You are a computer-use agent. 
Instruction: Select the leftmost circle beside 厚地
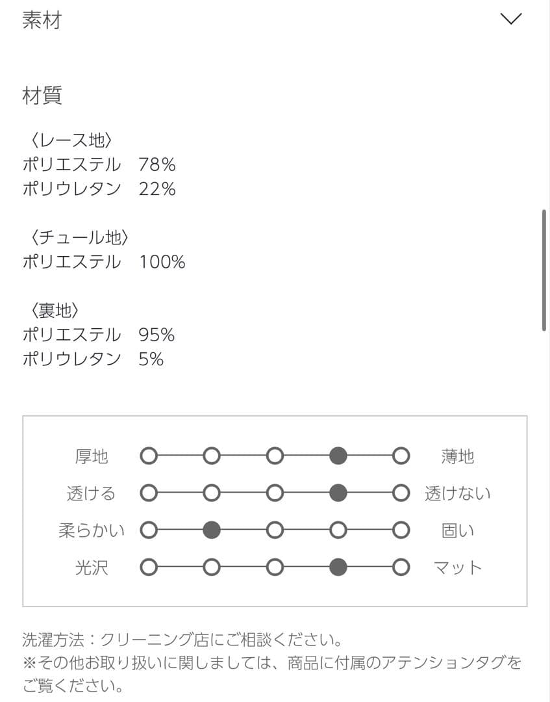[x=149, y=456]
